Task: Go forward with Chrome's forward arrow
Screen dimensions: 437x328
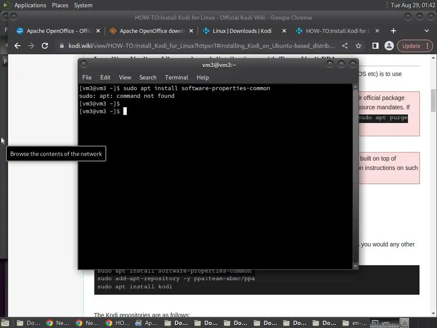Action: click(x=31, y=46)
